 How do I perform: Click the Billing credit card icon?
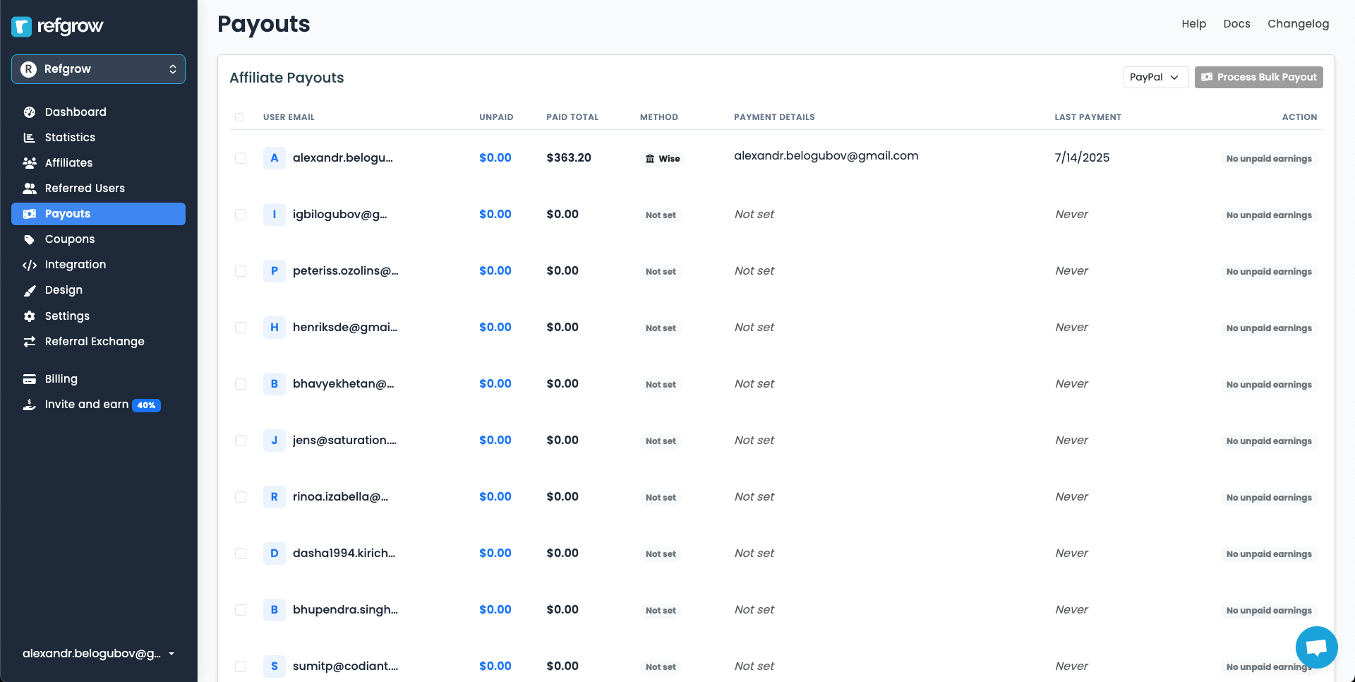(30, 379)
